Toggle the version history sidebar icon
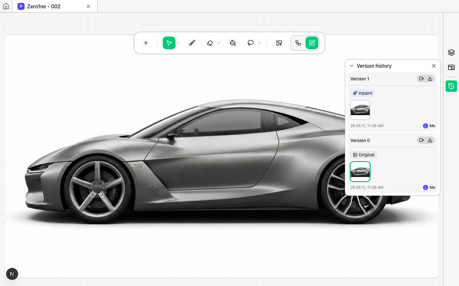The height and width of the screenshot is (286, 459). (x=451, y=86)
